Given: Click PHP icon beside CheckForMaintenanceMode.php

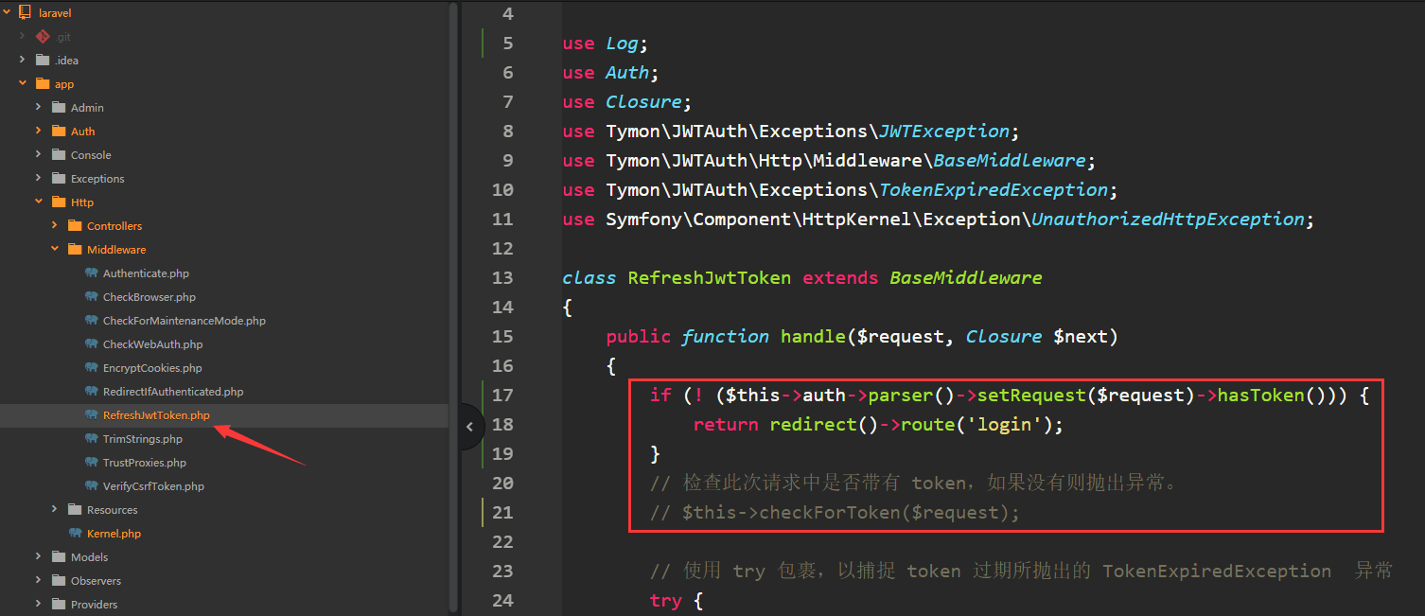Looking at the screenshot, I should coord(91,320).
